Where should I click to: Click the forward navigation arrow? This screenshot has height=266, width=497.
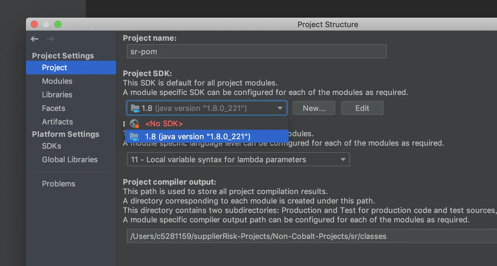pyautogui.click(x=50, y=39)
